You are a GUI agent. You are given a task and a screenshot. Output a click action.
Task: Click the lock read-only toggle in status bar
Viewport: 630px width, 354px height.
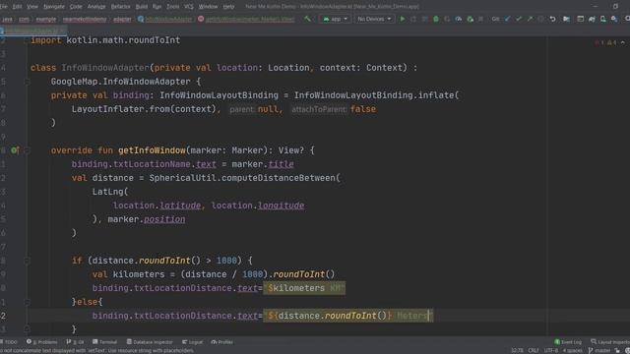(617, 350)
